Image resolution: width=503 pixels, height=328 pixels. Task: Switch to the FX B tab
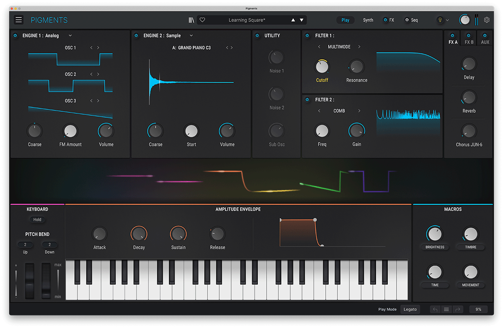(469, 42)
